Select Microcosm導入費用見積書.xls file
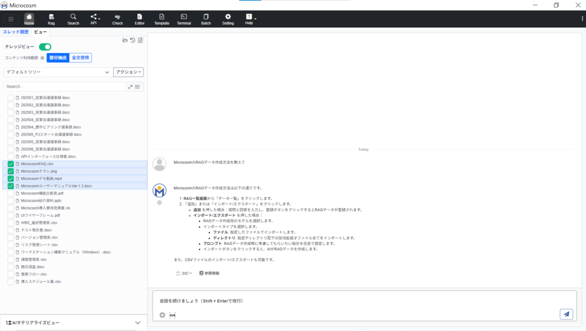 tap(45, 208)
